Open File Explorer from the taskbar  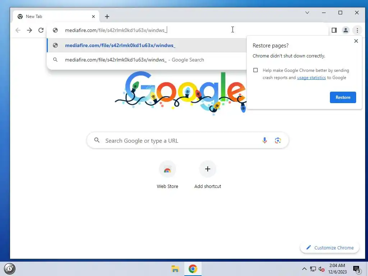(x=175, y=269)
